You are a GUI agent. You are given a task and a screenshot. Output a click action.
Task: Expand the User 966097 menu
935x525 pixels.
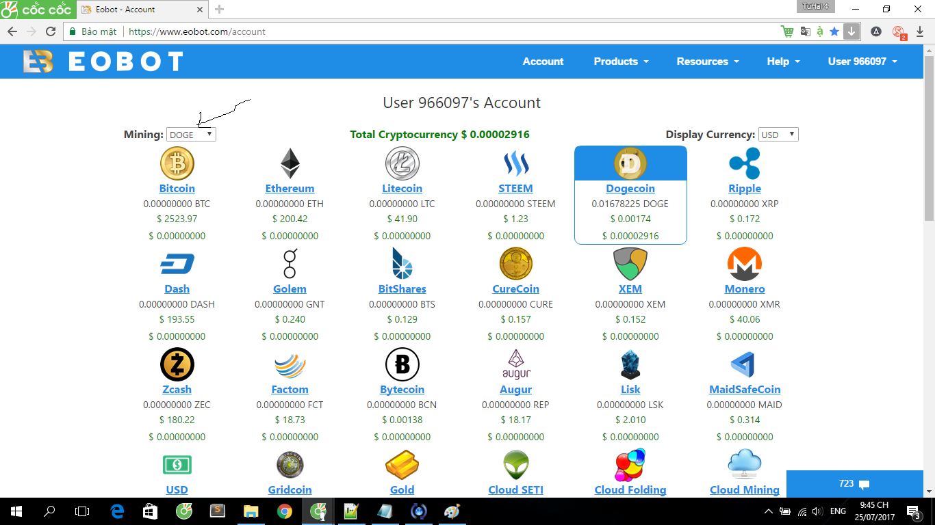(x=861, y=61)
